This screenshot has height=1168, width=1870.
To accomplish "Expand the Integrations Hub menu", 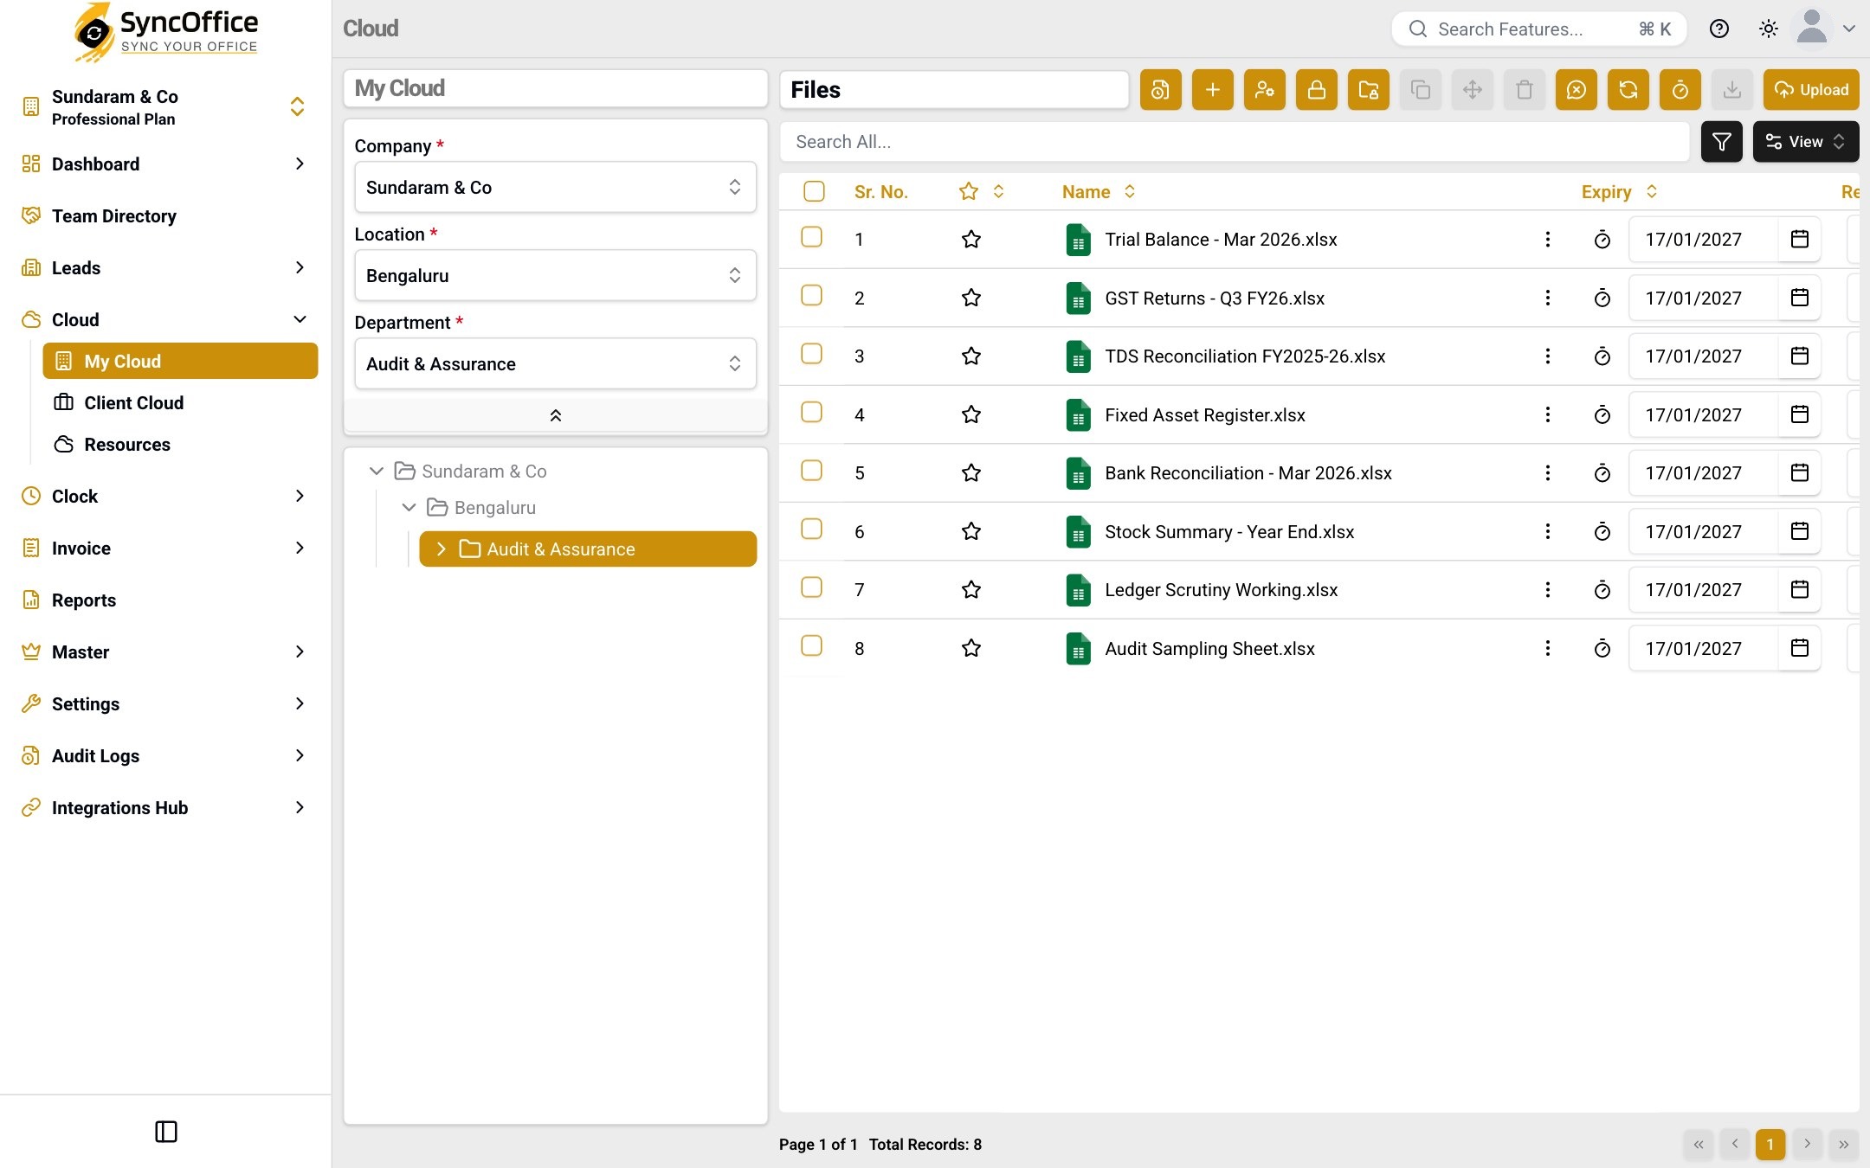I will (x=164, y=808).
